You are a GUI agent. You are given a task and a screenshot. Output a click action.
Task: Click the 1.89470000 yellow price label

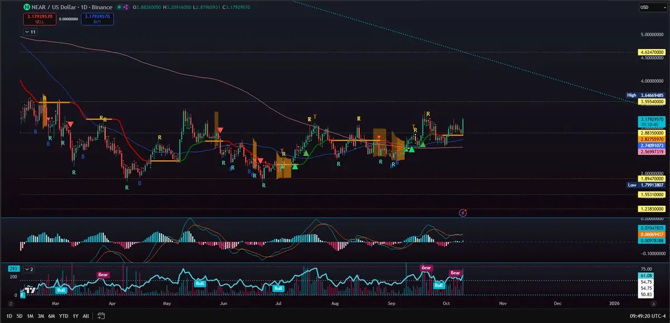tap(651, 179)
